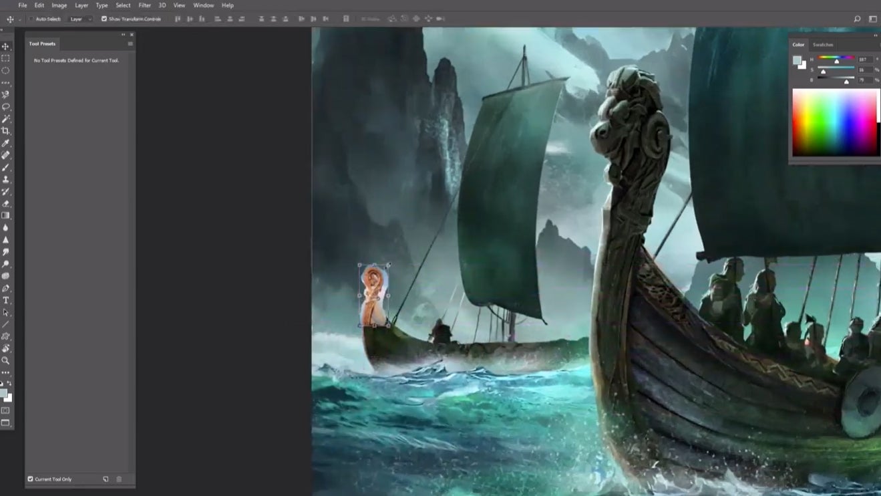Select the Zoom tool

pos(5,360)
